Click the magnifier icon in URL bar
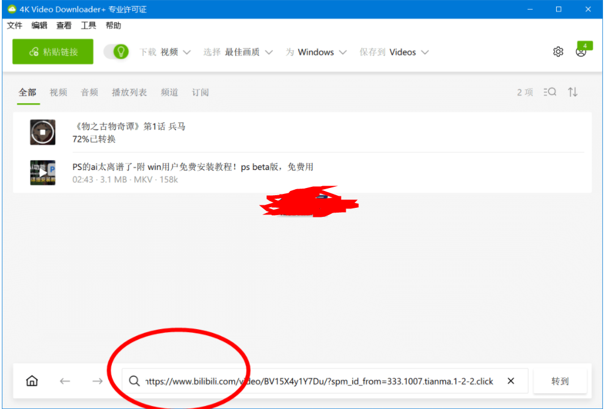Image resolution: width=606 pixels, height=409 pixels. (134, 381)
